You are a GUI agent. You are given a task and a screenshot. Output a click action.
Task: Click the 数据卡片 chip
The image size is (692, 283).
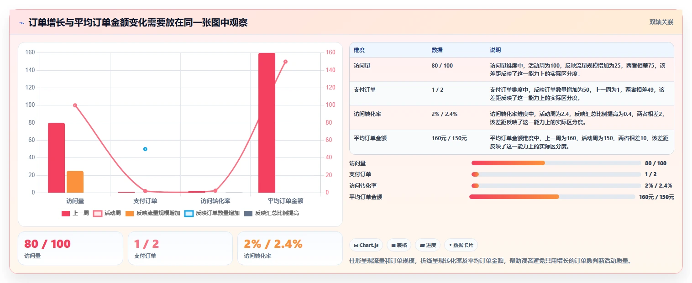(461, 245)
